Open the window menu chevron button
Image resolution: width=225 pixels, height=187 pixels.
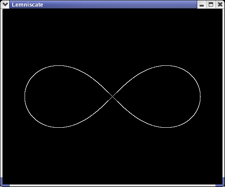coord(5,4)
